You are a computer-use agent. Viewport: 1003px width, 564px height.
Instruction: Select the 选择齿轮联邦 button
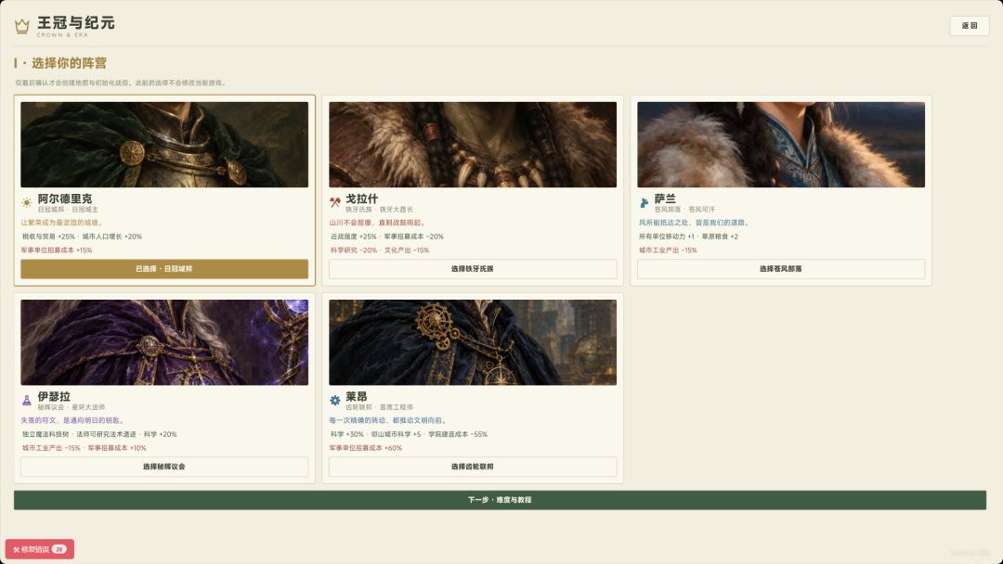coord(473,467)
